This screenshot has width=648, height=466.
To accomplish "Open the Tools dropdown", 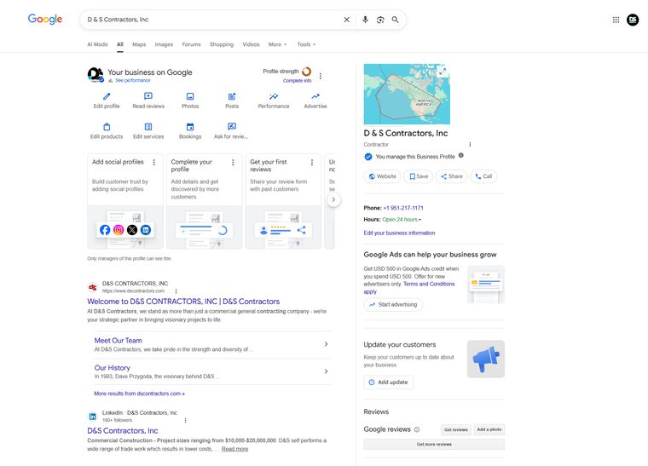I will (306, 44).
